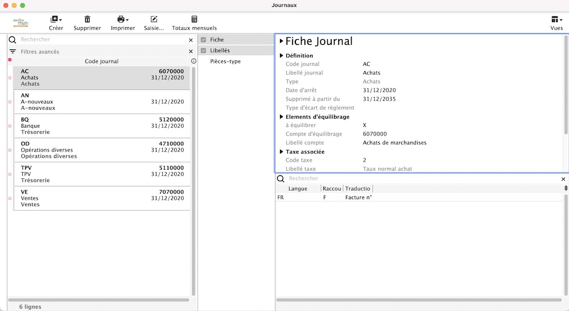Click the circle marker of VE row
Image resolution: width=569 pixels, height=311 pixels.
[x=10, y=199]
